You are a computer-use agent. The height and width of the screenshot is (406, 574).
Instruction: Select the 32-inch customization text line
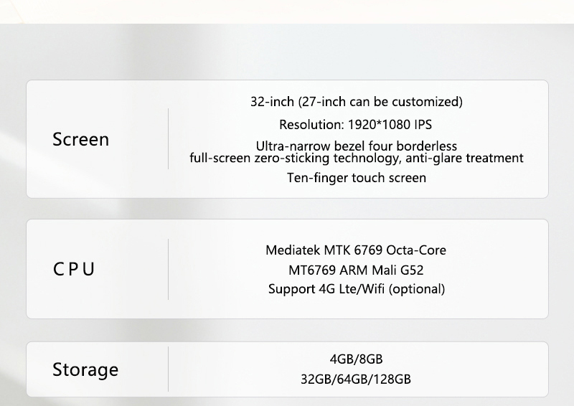click(357, 102)
